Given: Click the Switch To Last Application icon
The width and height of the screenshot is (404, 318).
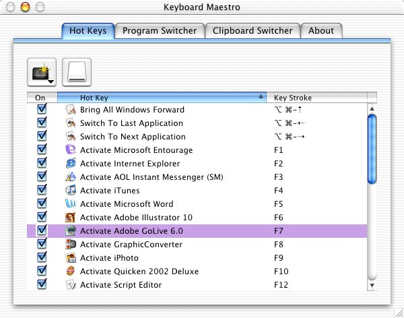Looking at the screenshot, I should (x=71, y=123).
